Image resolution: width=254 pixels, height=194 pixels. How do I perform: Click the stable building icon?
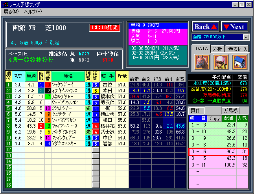tap(239, 61)
